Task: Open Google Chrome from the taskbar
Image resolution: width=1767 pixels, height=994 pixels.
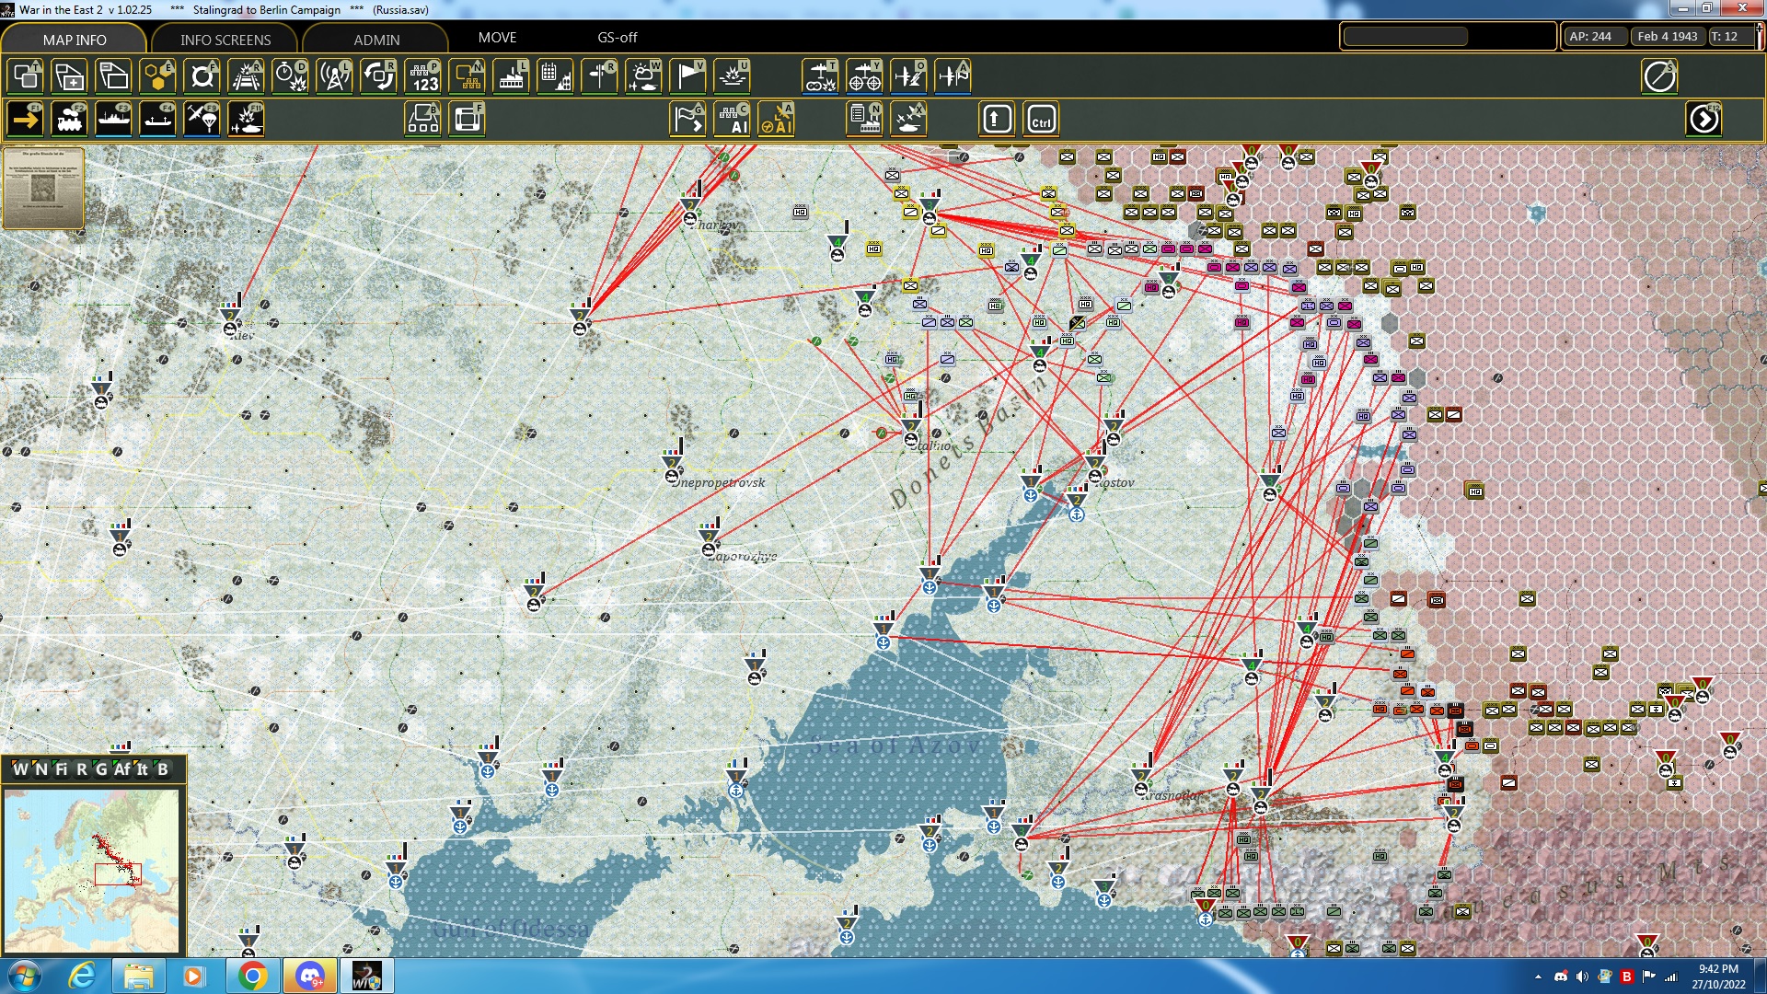Action: (x=252, y=976)
